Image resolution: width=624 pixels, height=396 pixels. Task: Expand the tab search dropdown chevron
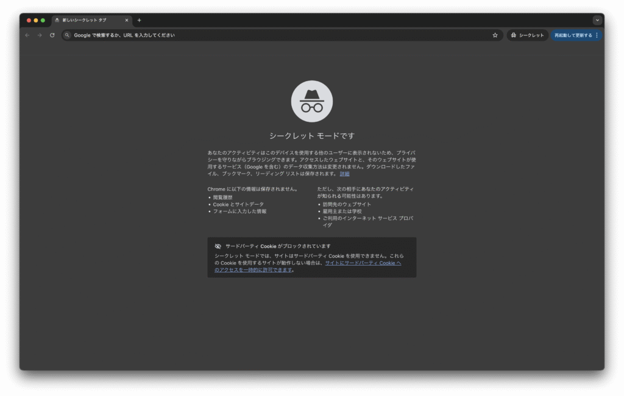[597, 20]
